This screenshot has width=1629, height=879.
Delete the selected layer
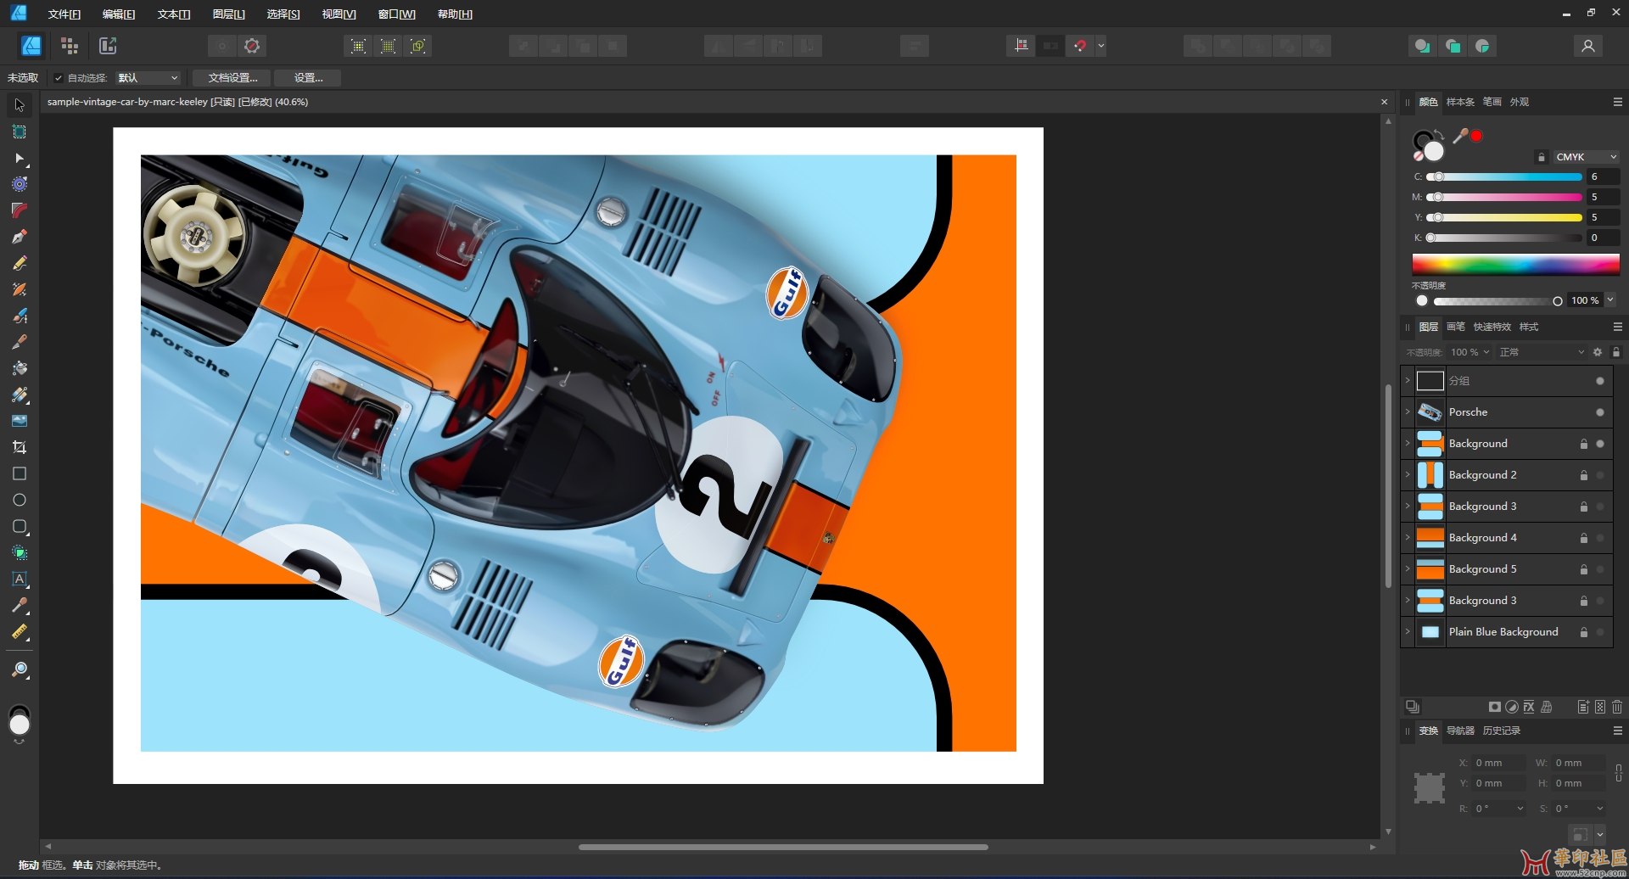(x=1617, y=707)
